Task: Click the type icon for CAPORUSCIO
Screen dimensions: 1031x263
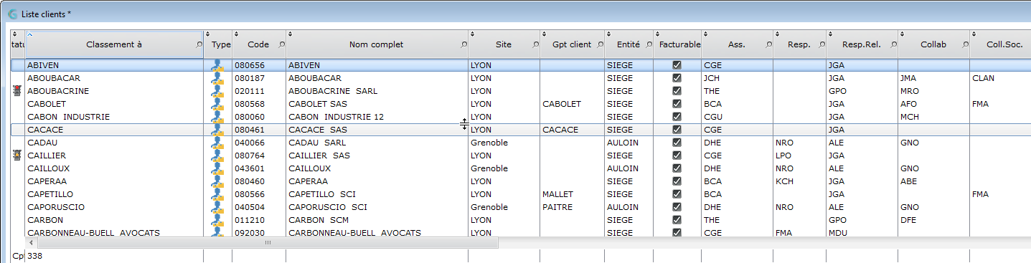Action: tap(217, 207)
